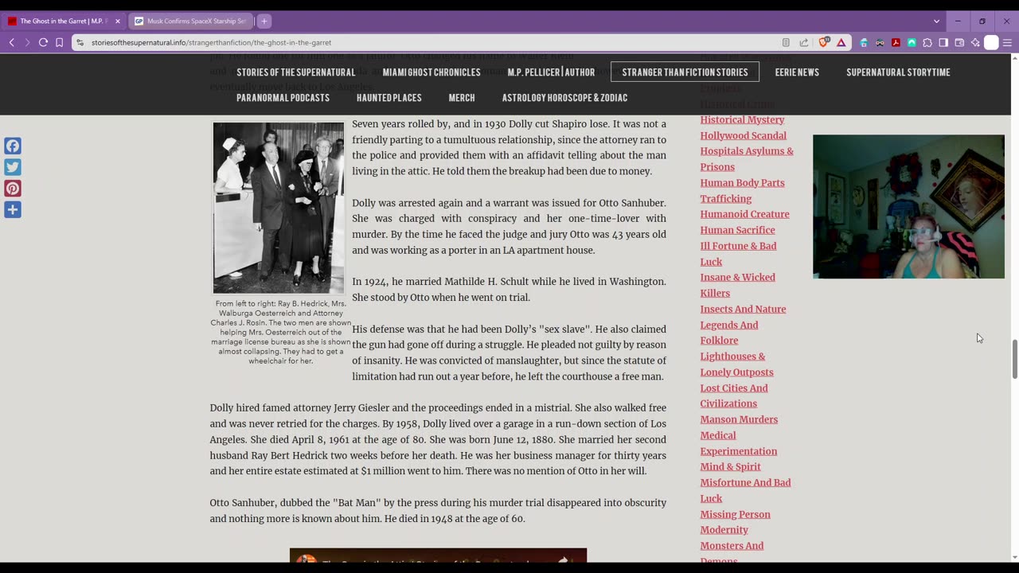The height and width of the screenshot is (573, 1019).
Task: Open Brave Rewards triangle icon
Action: [x=841, y=42]
